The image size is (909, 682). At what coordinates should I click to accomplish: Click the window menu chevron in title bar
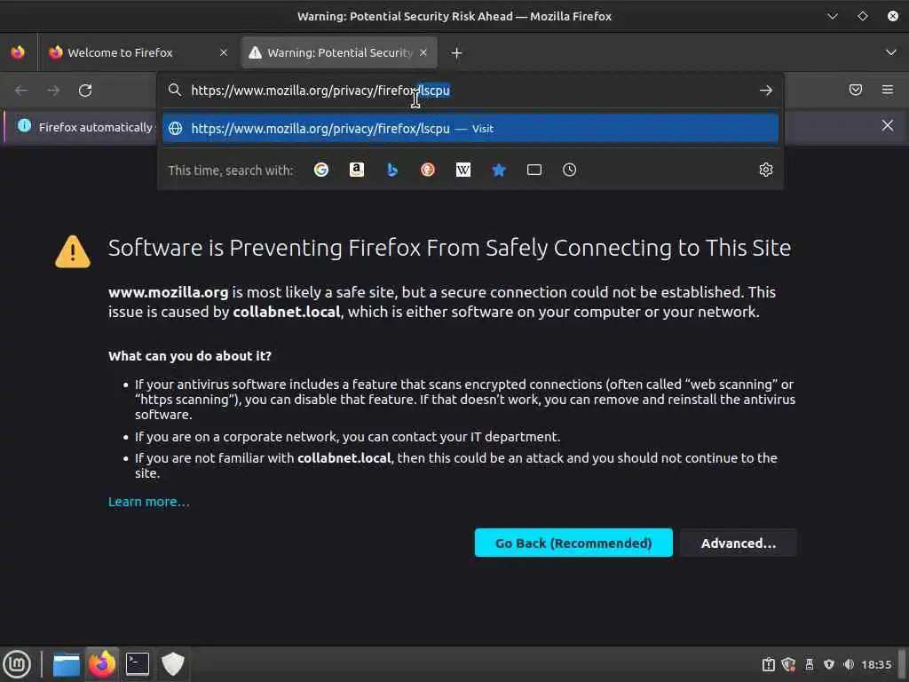(833, 16)
